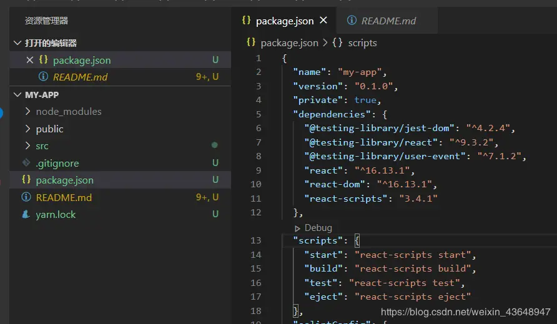Open the yarn.lock file
Viewport: 557px width, 324px height.
pos(120,214)
